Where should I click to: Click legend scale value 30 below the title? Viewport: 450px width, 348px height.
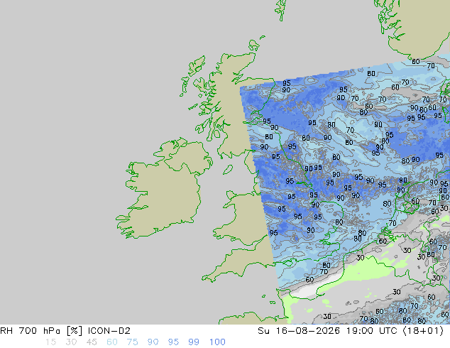(x=71, y=342)
